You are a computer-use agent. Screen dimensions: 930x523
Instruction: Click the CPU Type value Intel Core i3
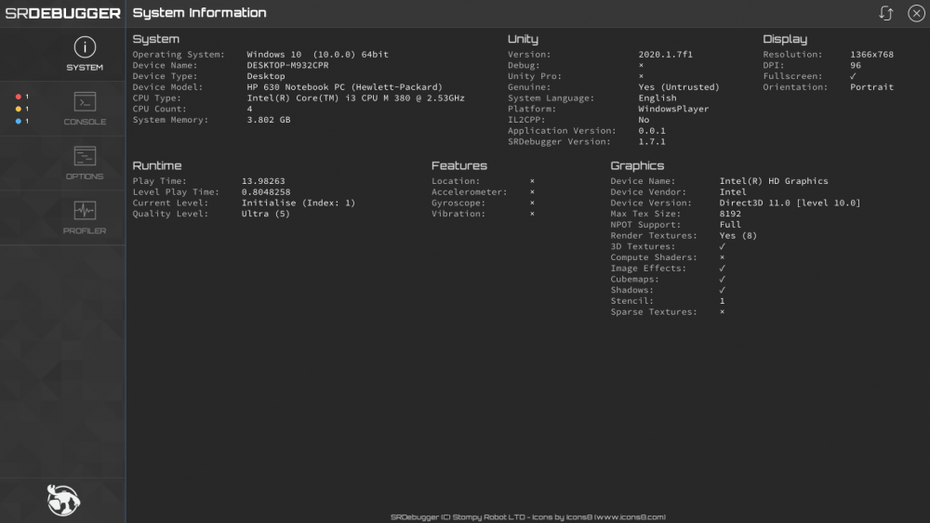click(356, 98)
